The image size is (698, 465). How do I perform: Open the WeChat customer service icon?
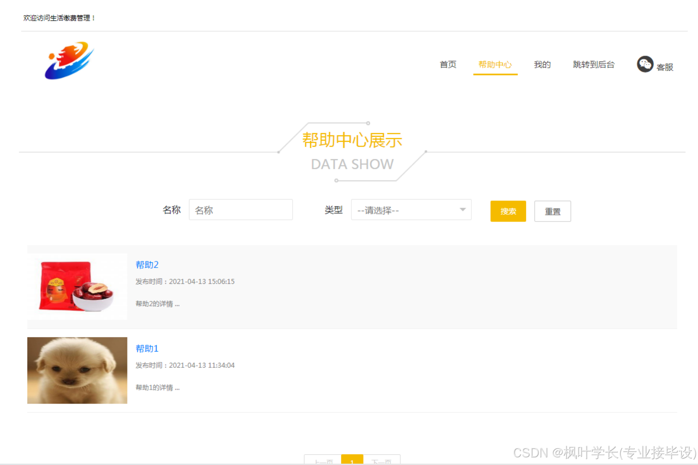[645, 64]
